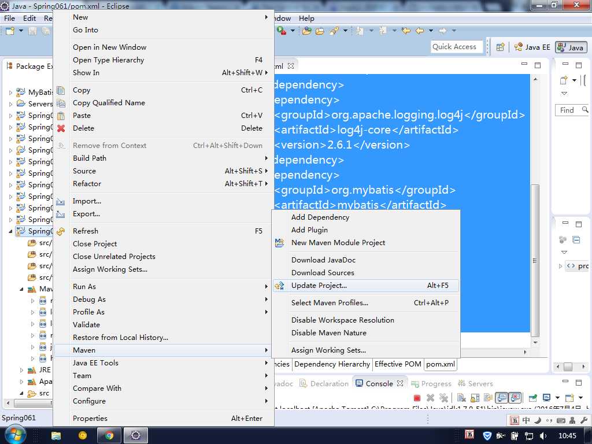
Task: Toggle IME punctuation mode button
Action: coord(549,420)
